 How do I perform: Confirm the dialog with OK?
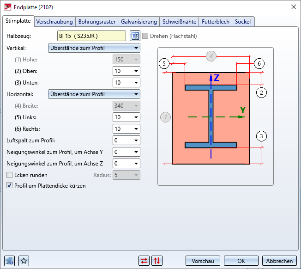click(x=241, y=261)
